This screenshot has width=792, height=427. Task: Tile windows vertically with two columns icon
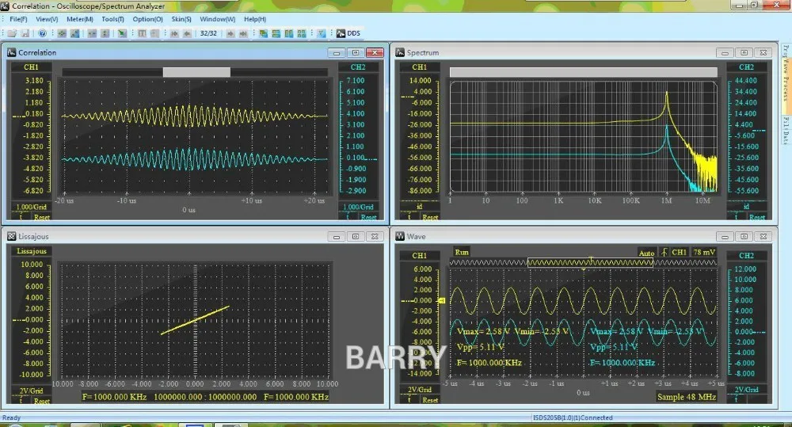click(x=289, y=33)
